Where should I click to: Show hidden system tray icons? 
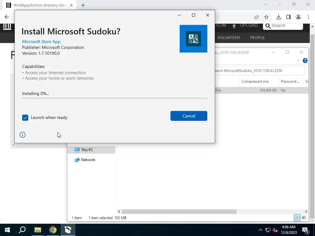[260, 230]
